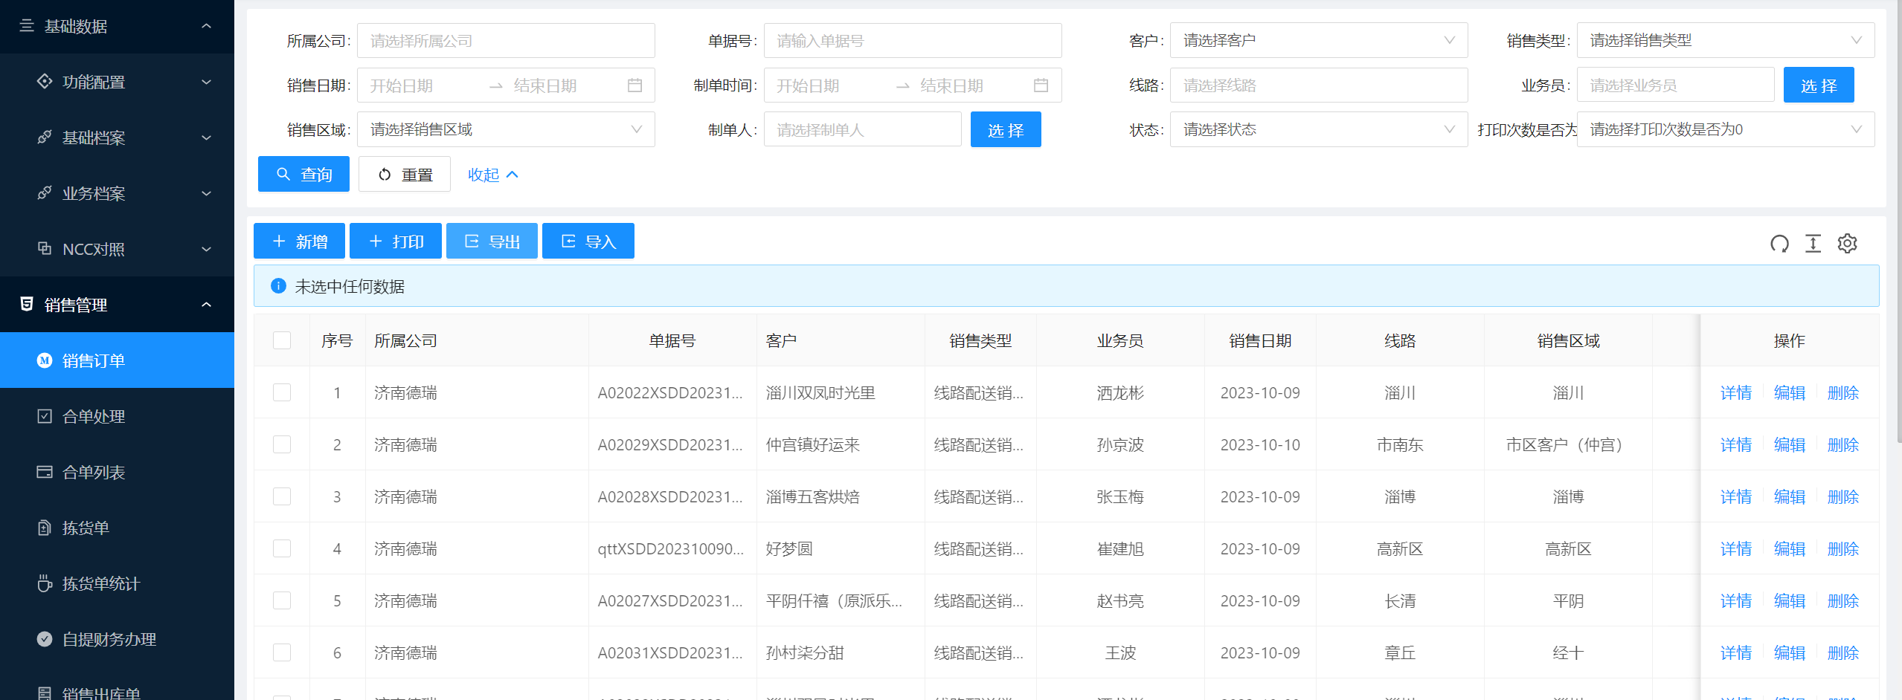Viewport: 1902px width, 700px height.
Task: Click the 销售出库单 sidebar icon
Action: (x=45, y=693)
